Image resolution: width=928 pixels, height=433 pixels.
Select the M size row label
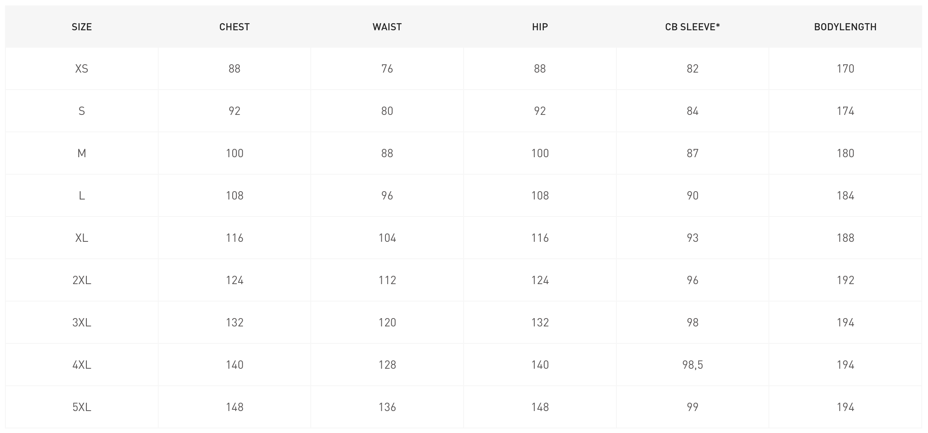81,153
